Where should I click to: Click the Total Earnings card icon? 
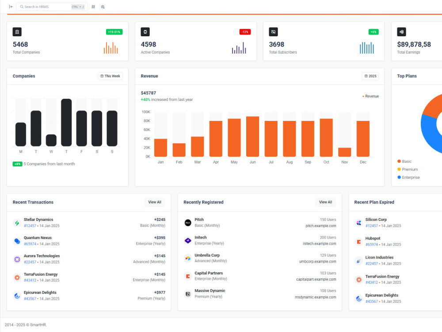click(401, 32)
